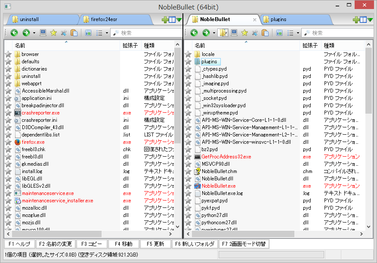Image resolution: width=377 pixels, height=263 pixels.
Task: Click right pane horizontal scrollbar thumb
Action: coord(243,234)
